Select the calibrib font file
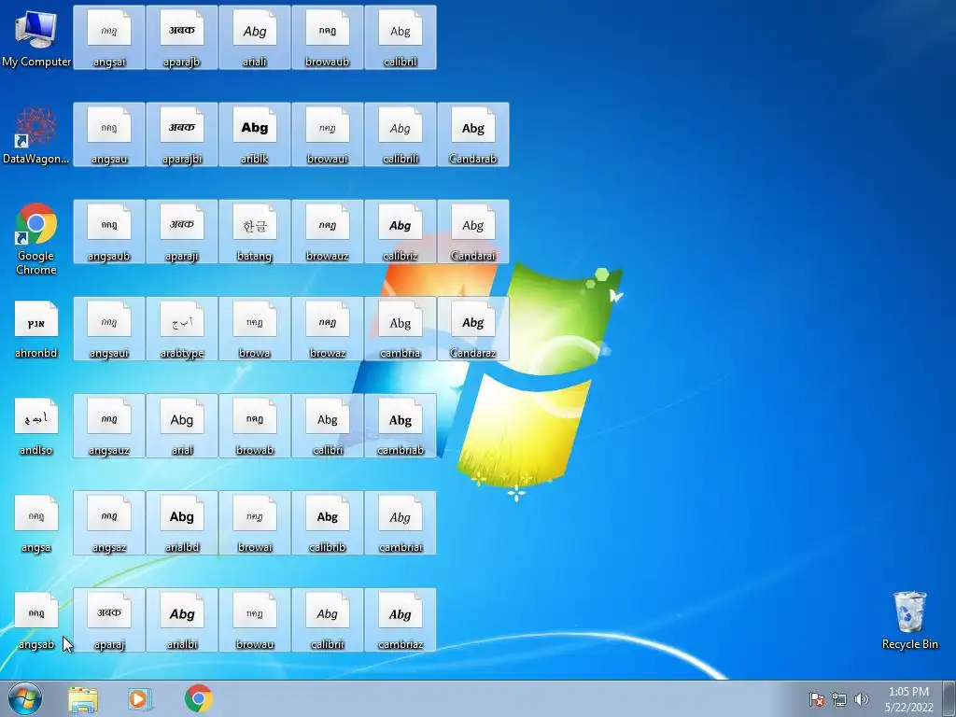The width and height of the screenshot is (956, 717). tap(328, 523)
